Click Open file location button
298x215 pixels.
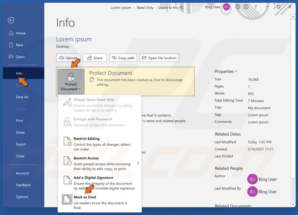(159, 58)
